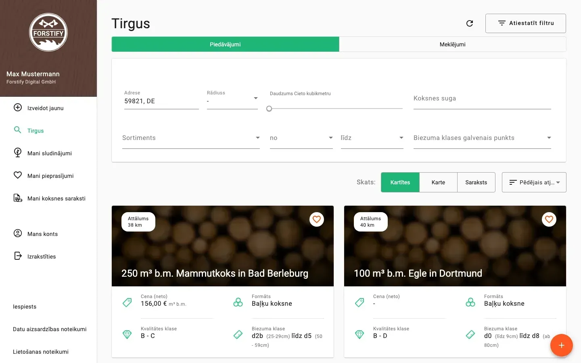Favorite the Mammutkoks in Bad Berleburg offer
This screenshot has width=581, height=363.
tap(317, 219)
